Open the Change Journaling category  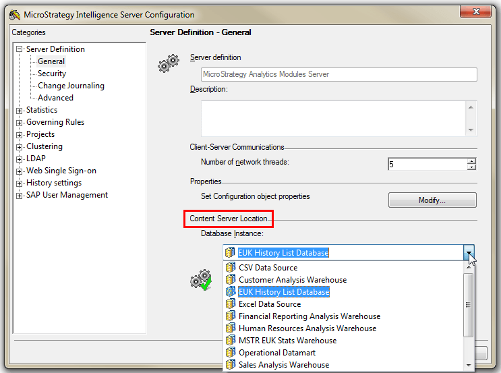pyautogui.click(x=71, y=86)
